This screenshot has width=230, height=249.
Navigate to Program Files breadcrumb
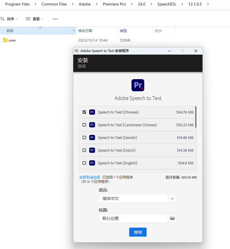(x=17, y=4)
